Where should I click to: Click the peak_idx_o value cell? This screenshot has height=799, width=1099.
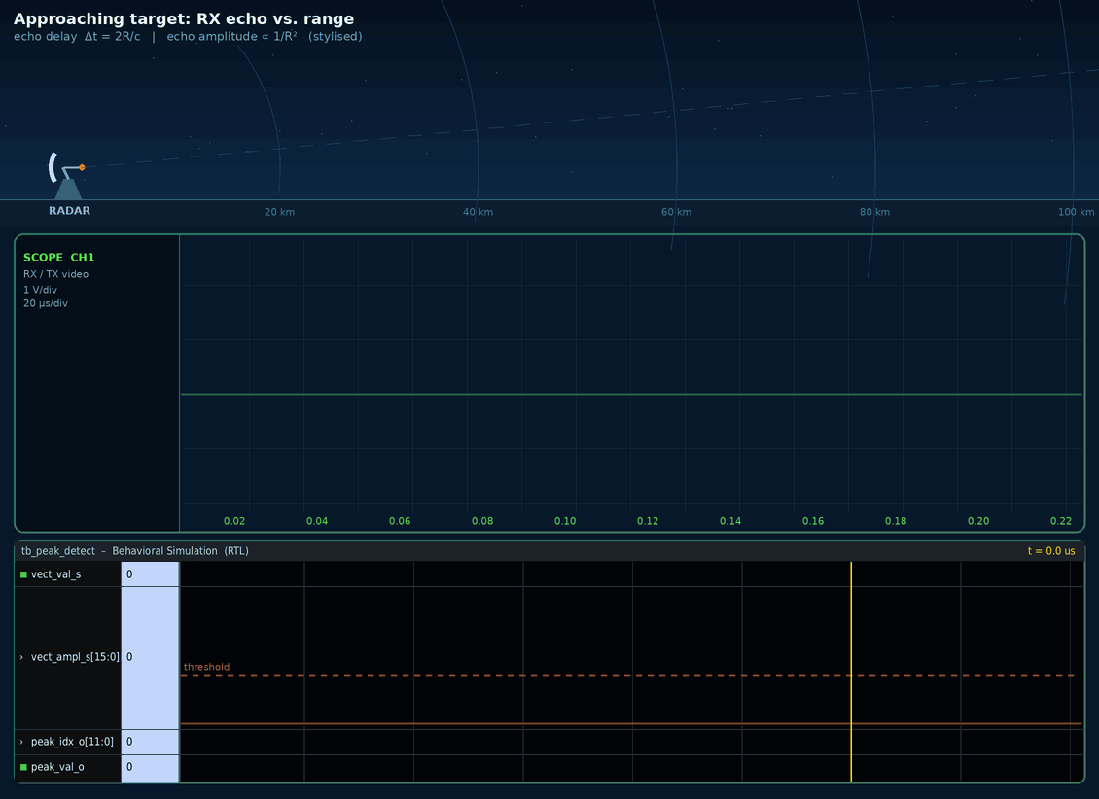[150, 743]
